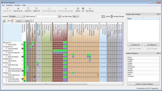Collapse the Miner (2) group
The width and height of the screenshot is (162, 91).
point(4,67)
